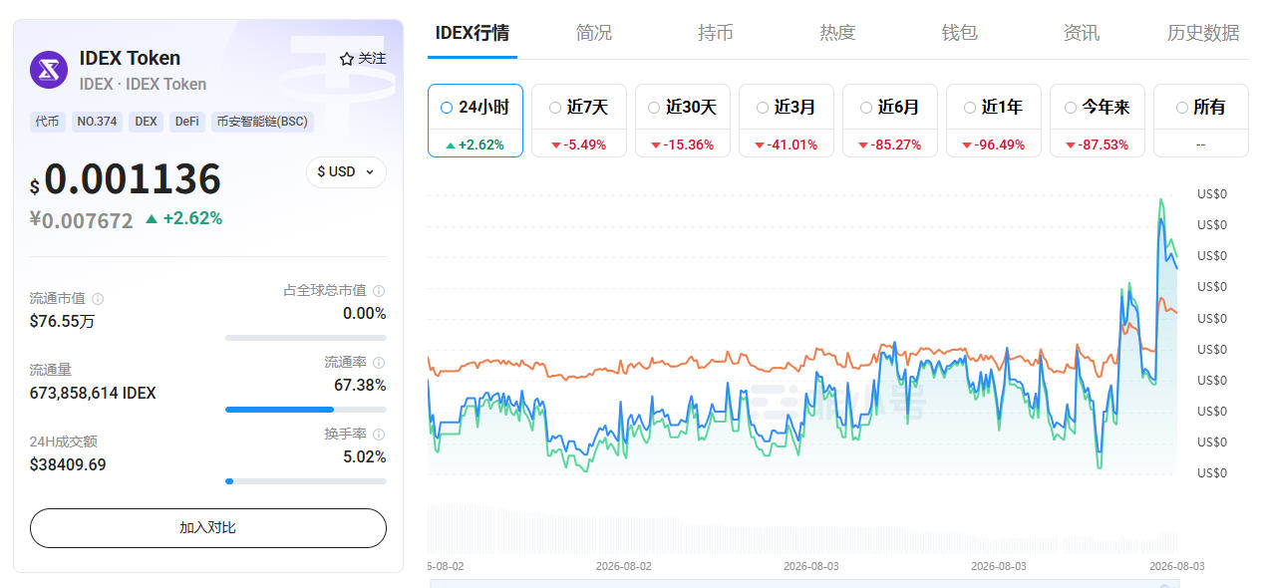Click the IDEX · IDEX Token subtitle
The image size is (1264, 588).
(143, 84)
